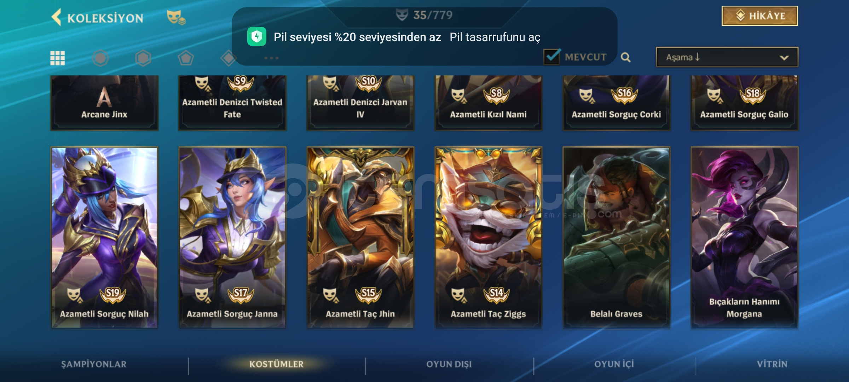The image size is (849, 382).
Task: Open the search magnifier icon
Action: click(x=625, y=57)
